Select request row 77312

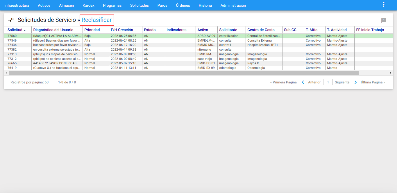tap(198, 59)
